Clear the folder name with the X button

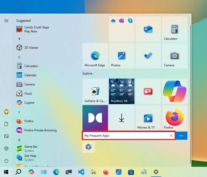coord(171,136)
